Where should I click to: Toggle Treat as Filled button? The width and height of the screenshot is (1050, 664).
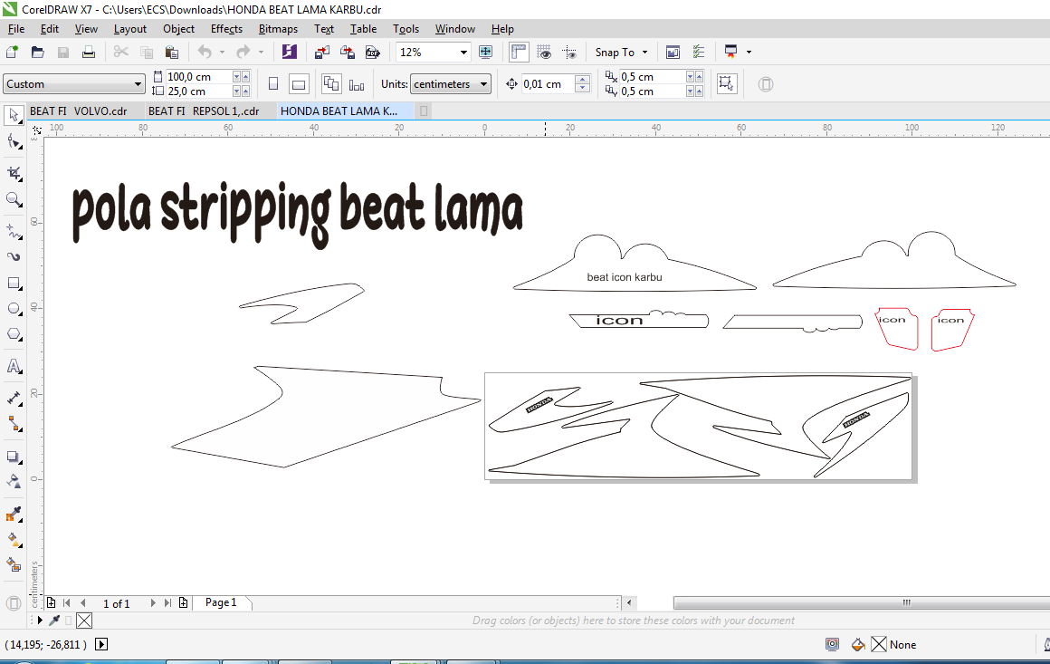click(x=727, y=83)
